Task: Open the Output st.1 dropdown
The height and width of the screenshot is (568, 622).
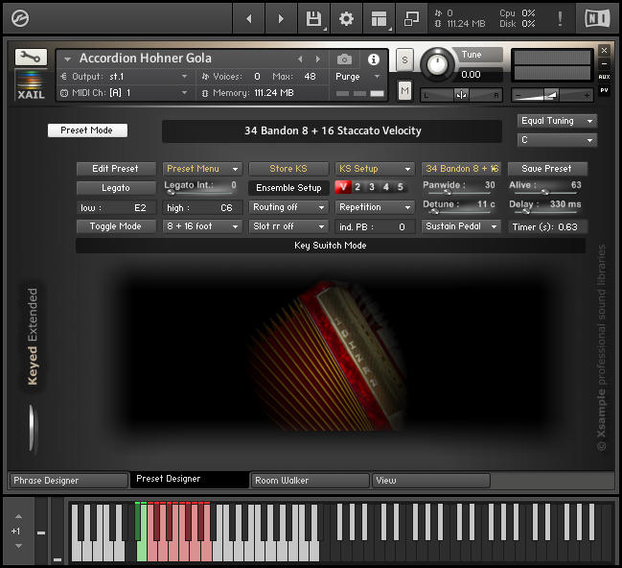Action: [125, 76]
